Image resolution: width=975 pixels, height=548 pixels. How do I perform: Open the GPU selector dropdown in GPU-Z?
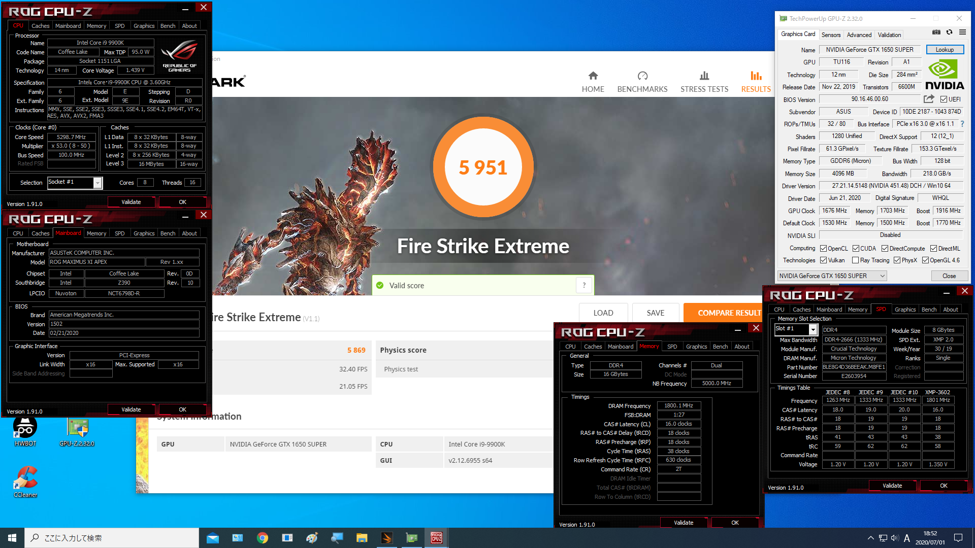[832, 276]
